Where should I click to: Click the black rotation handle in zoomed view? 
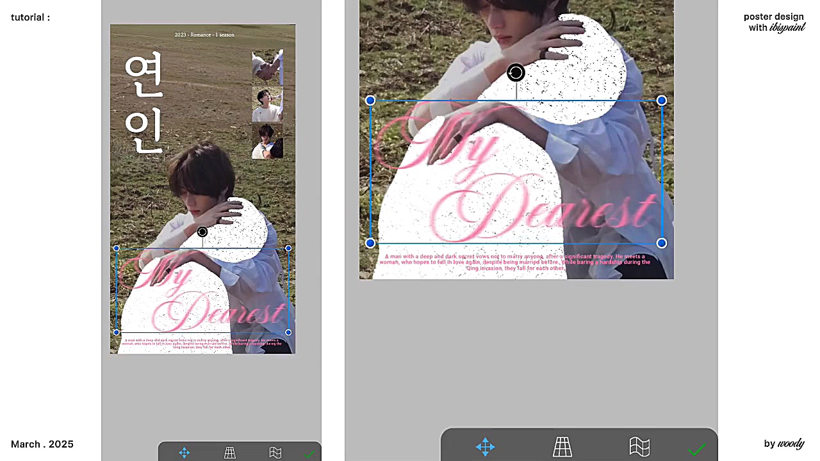[516, 73]
